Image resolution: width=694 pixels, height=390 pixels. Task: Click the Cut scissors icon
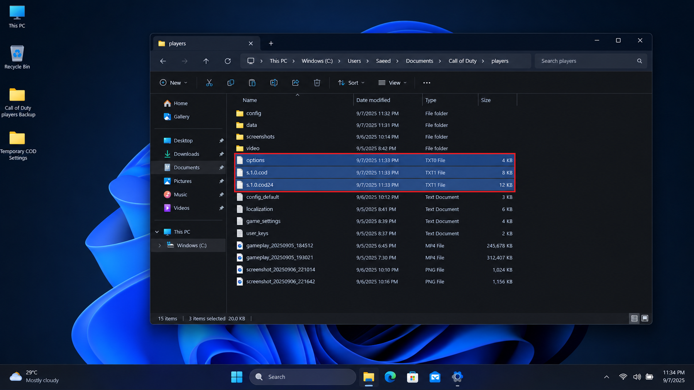point(209,83)
